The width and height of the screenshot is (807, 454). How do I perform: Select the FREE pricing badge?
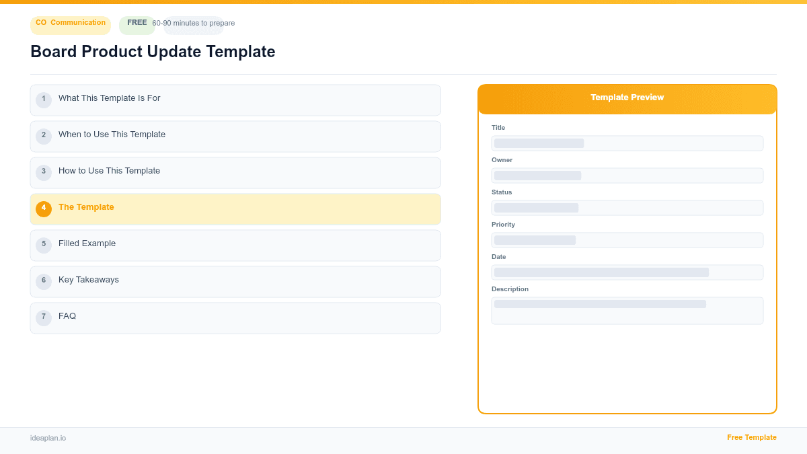tap(137, 22)
